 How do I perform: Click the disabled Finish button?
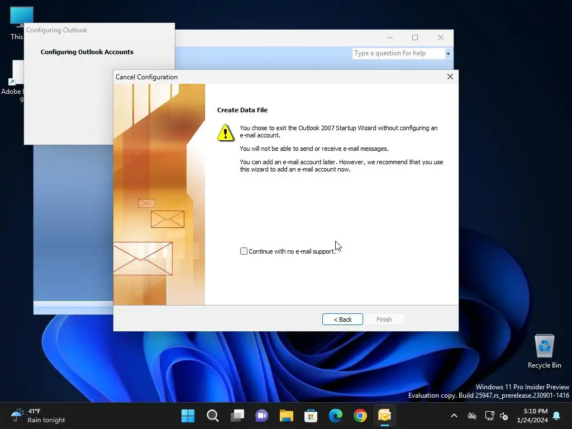(x=384, y=319)
